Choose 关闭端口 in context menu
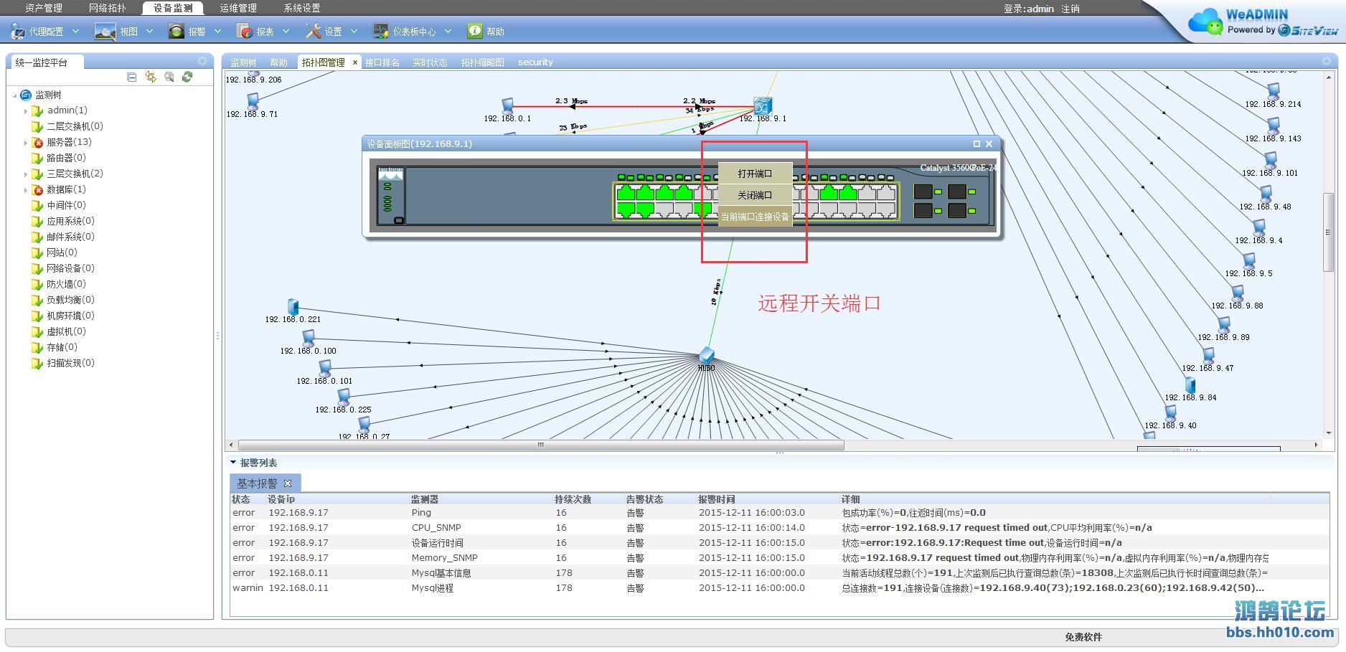 tap(755, 195)
